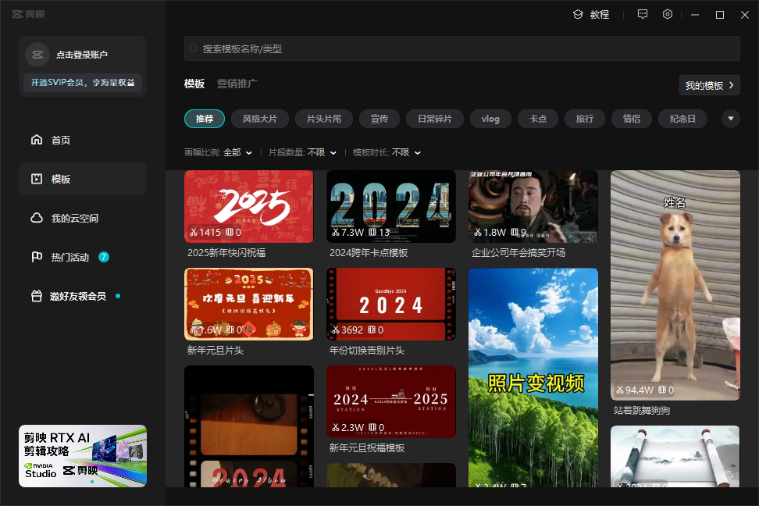Switch to the 营销推广 tab
This screenshot has height=506, width=759.
(237, 84)
